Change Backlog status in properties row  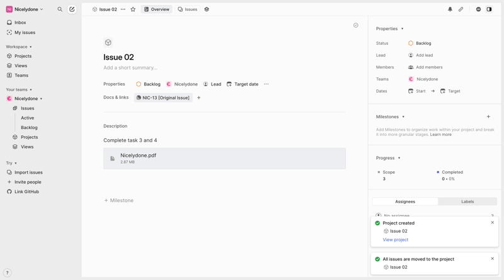148,84
